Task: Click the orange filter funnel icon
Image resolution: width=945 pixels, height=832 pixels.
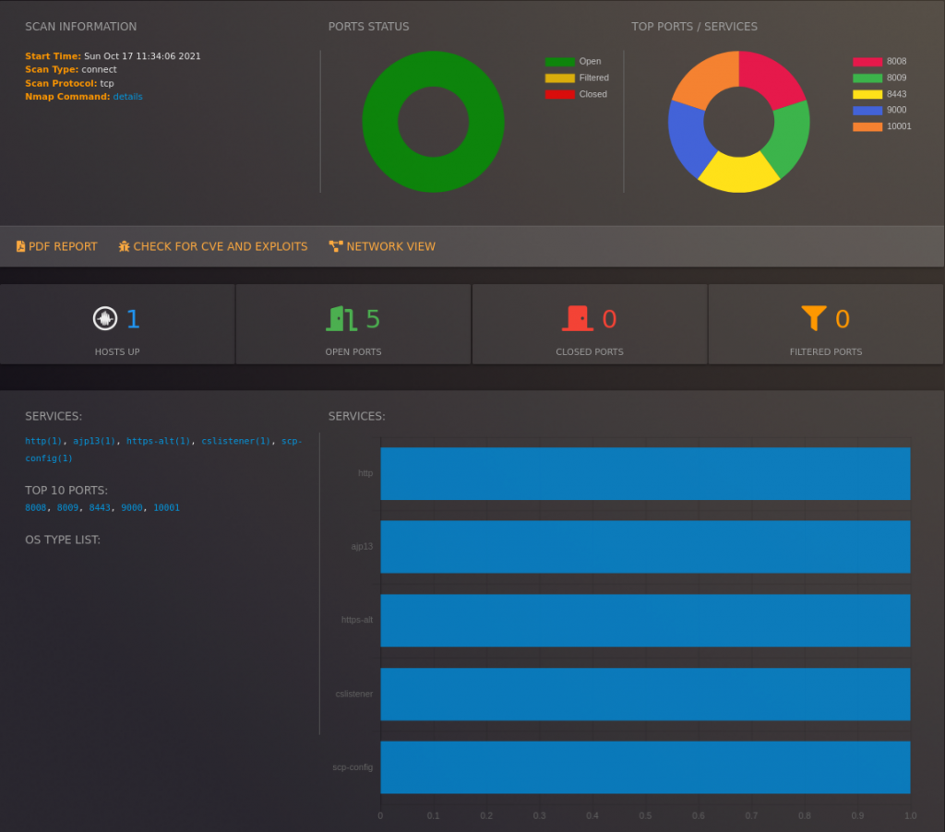Action: 814,318
